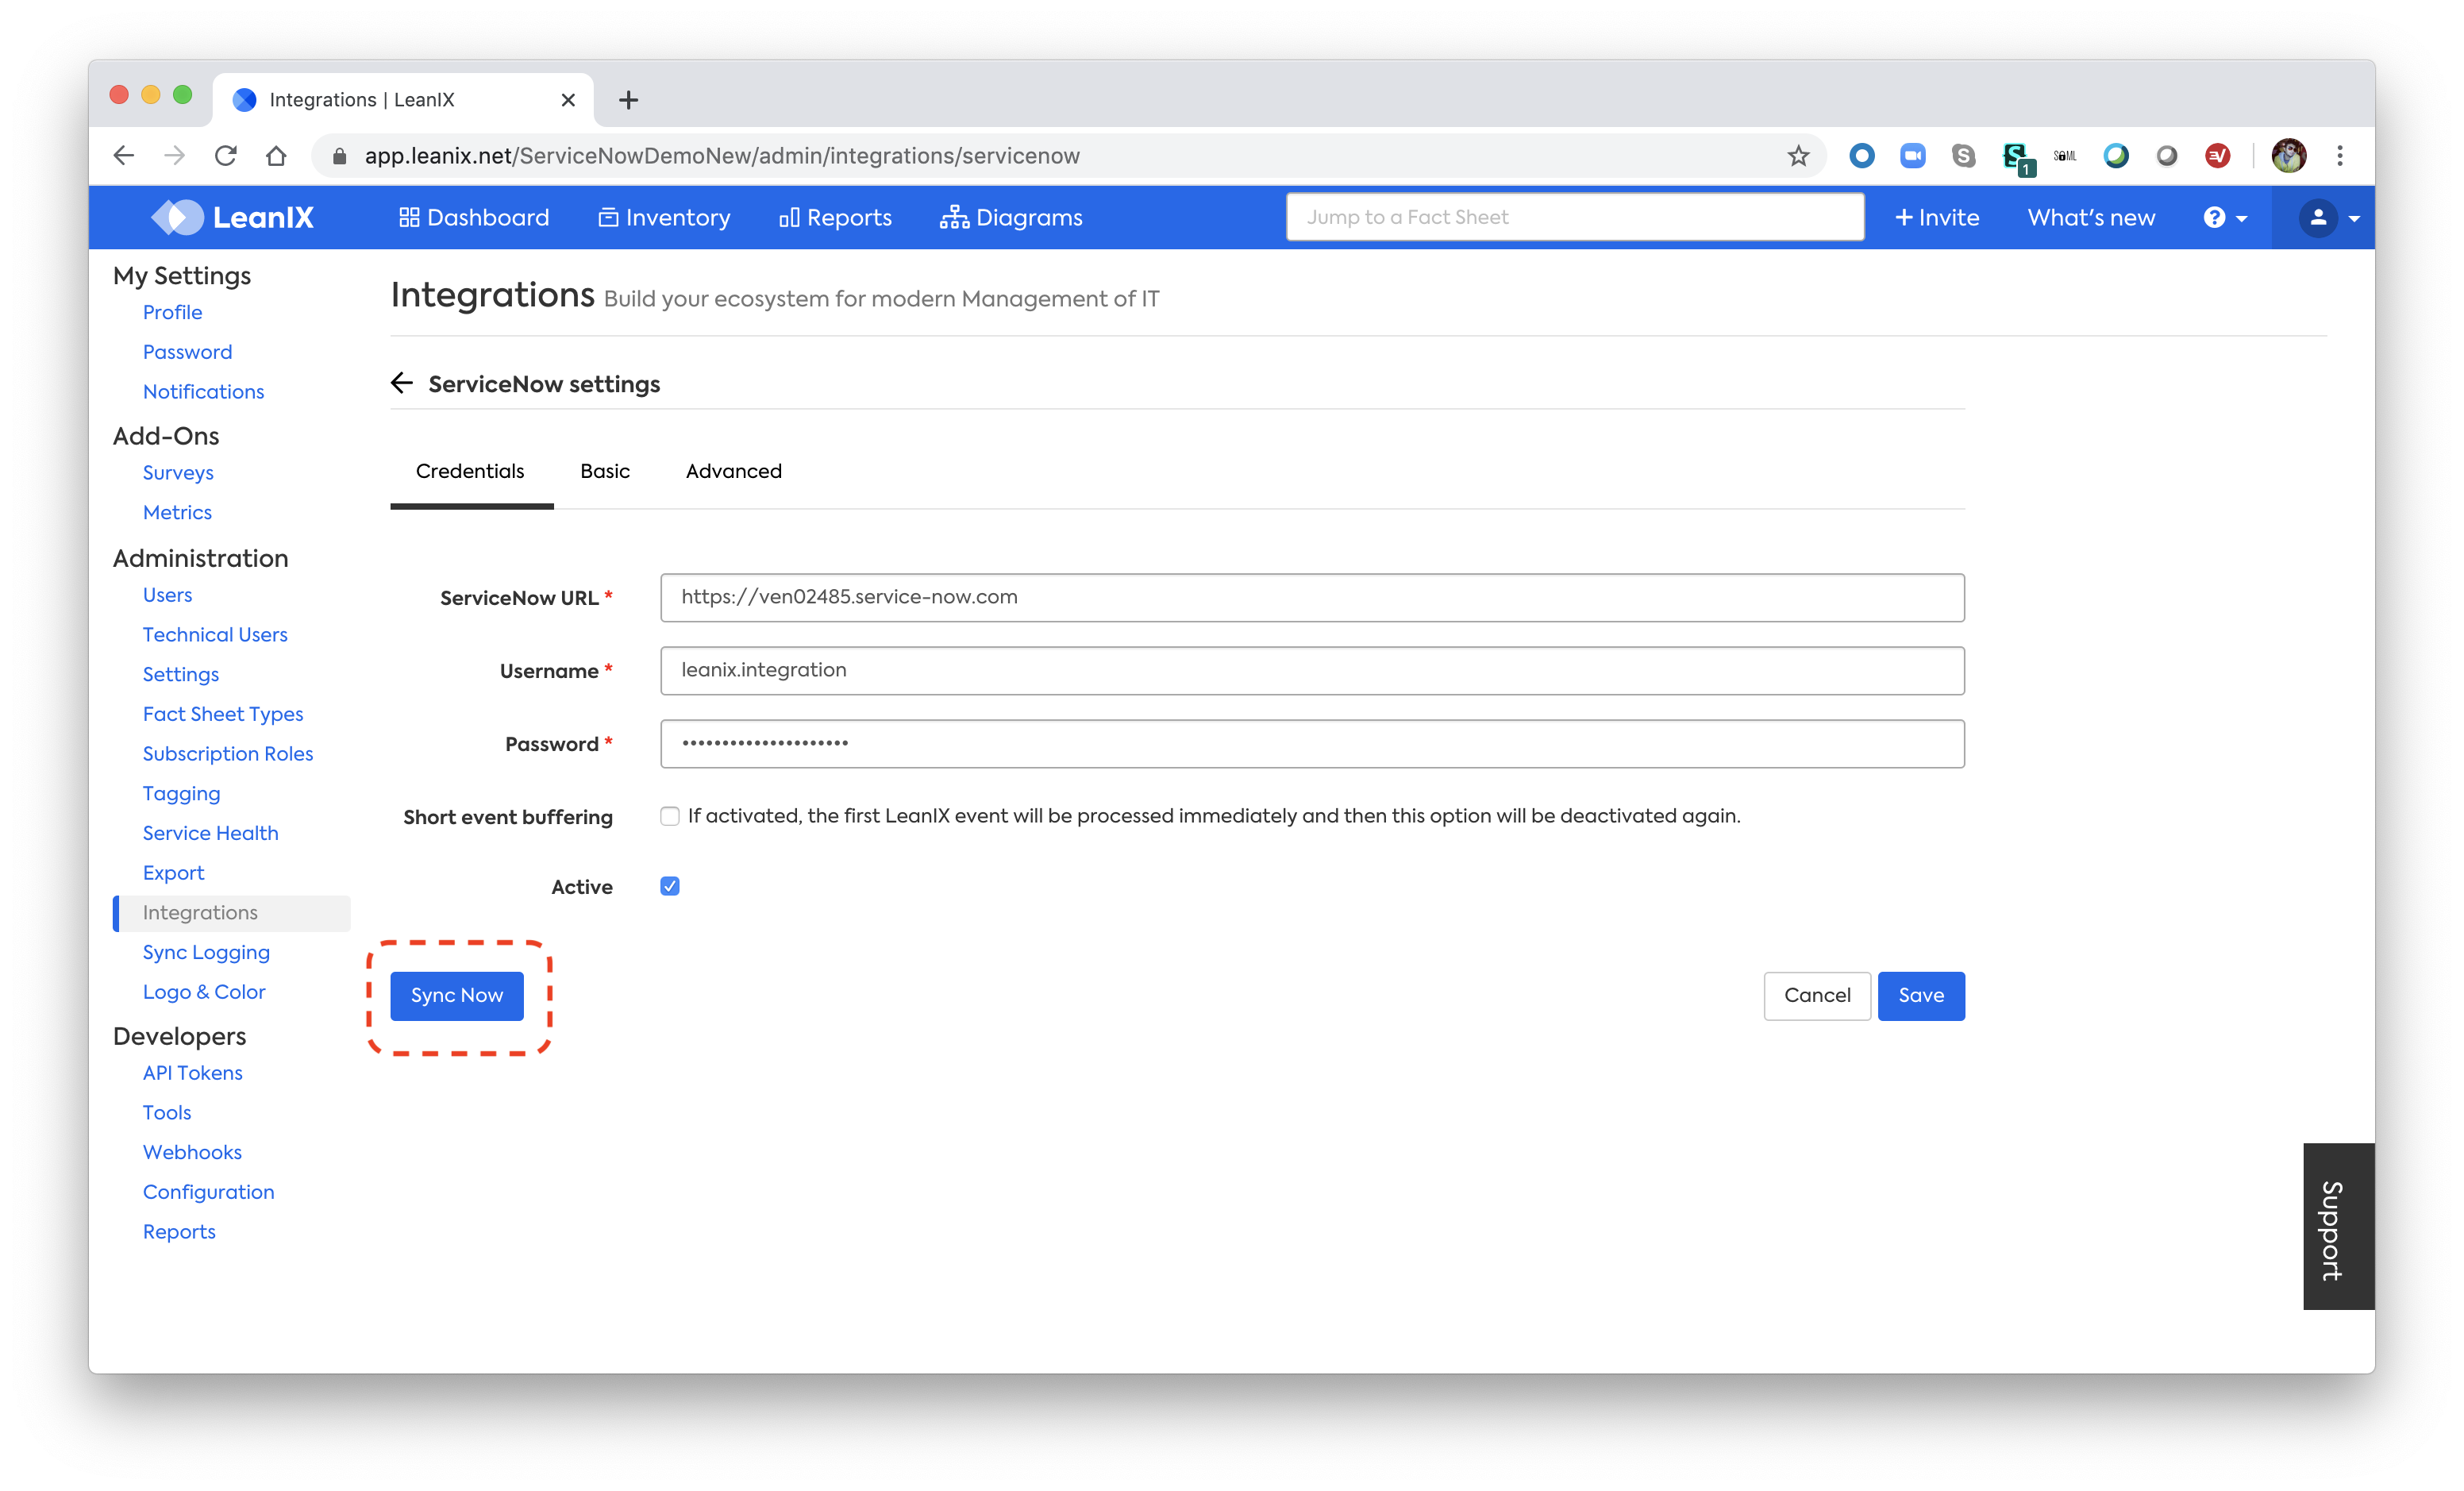Viewport: 2464px width, 1491px height.
Task: Switch to the Basic tab
Action: coord(605,471)
